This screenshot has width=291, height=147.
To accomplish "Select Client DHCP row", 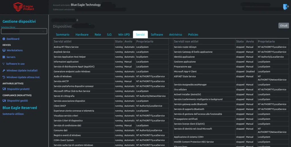I will [111, 106].
